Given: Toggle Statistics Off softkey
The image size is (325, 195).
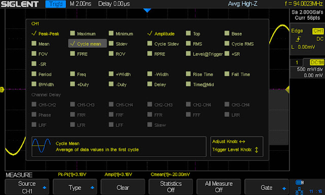Looking at the screenshot, I should click(x=171, y=187).
